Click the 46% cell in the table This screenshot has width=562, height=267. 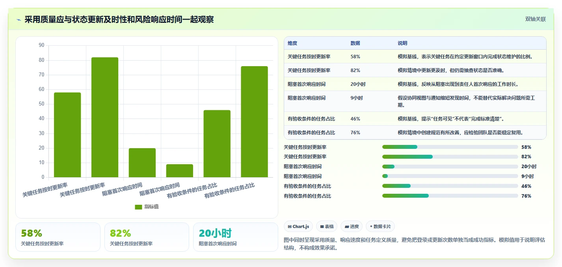(355, 119)
